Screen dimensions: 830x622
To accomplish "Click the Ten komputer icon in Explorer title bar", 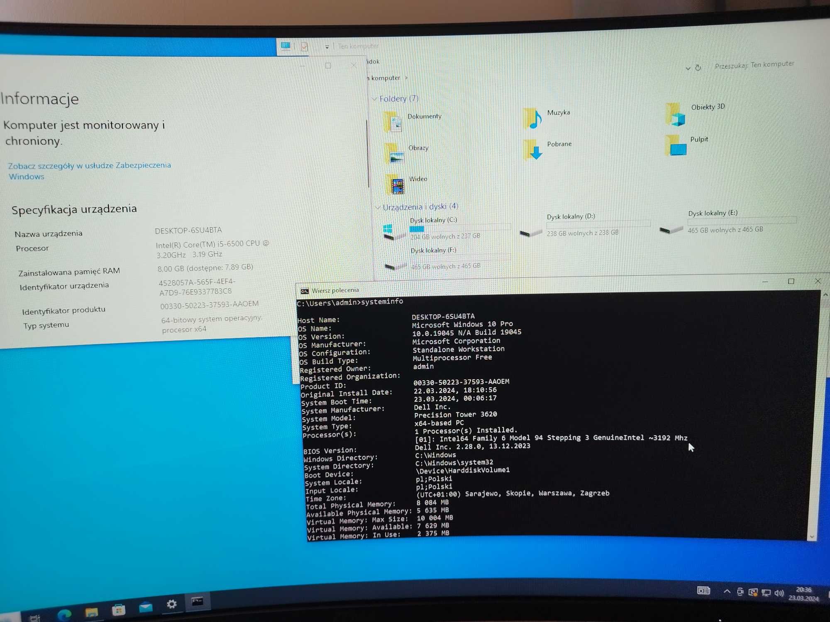I will pyautogui.click(x=286, y=46).
